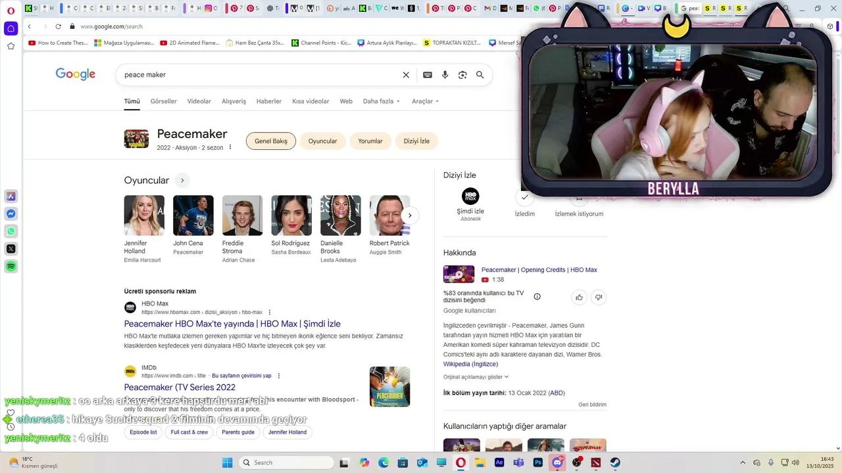Click Geri bildirim feedback link

coord(593,405)
